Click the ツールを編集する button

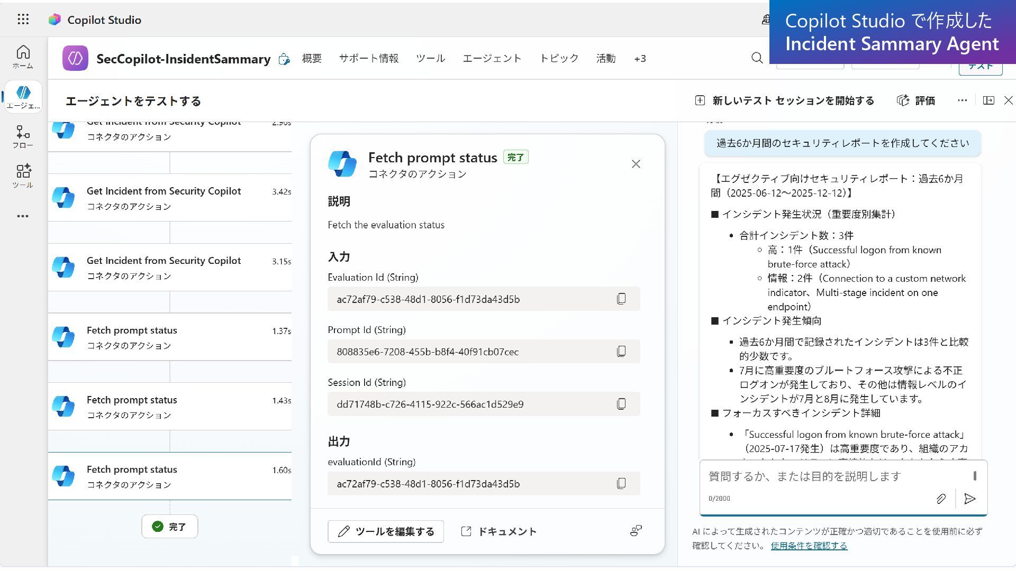tap(386, 531)
